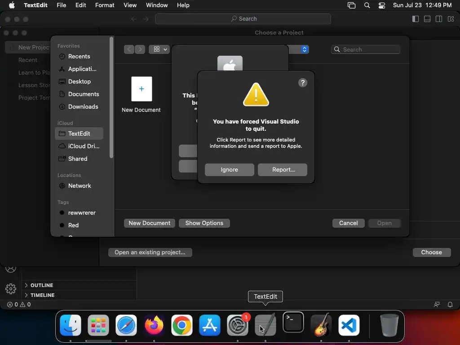460x345 pixels.
Task: Open Downloads folder in sidebar
Action: click(79, 107)
